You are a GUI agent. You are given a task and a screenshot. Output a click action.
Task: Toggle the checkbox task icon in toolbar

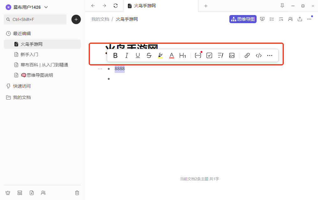coord(209,55)
